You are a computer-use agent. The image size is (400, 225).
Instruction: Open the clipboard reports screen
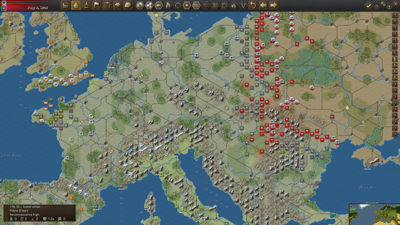tap(108, 5)
